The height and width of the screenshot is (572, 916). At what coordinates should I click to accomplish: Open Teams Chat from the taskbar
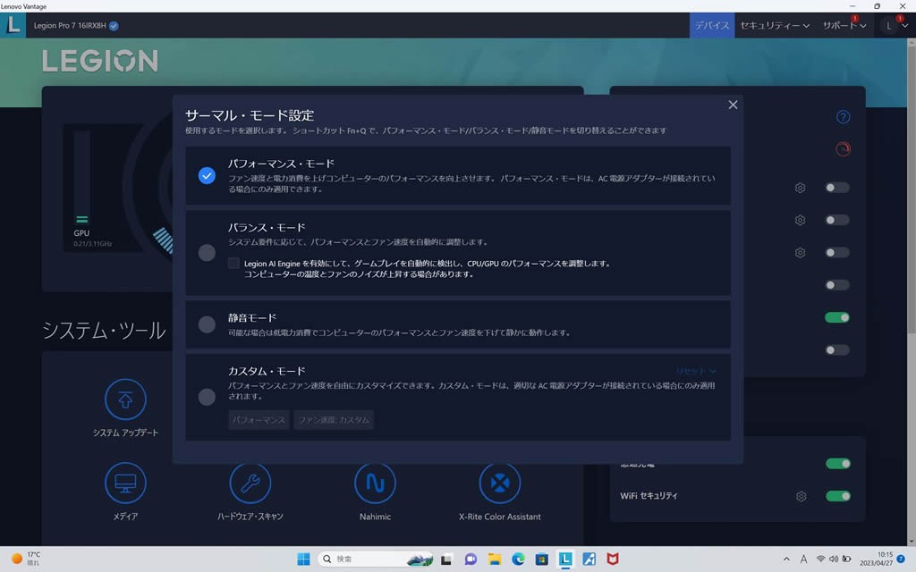point(471,559)
